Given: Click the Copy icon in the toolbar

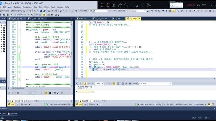Looking at the screenshot, I should (52, 11).
